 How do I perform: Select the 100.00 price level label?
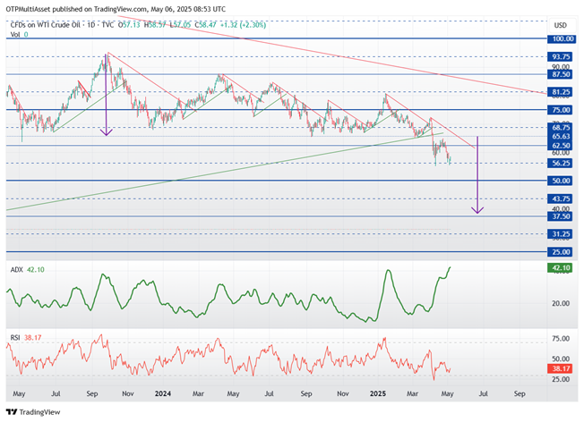point(562,38)
